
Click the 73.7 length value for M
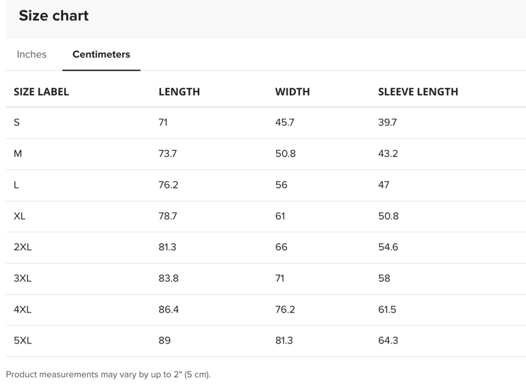click(x=168, y=154)
